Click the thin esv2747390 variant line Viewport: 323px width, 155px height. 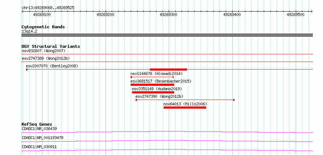185,100
